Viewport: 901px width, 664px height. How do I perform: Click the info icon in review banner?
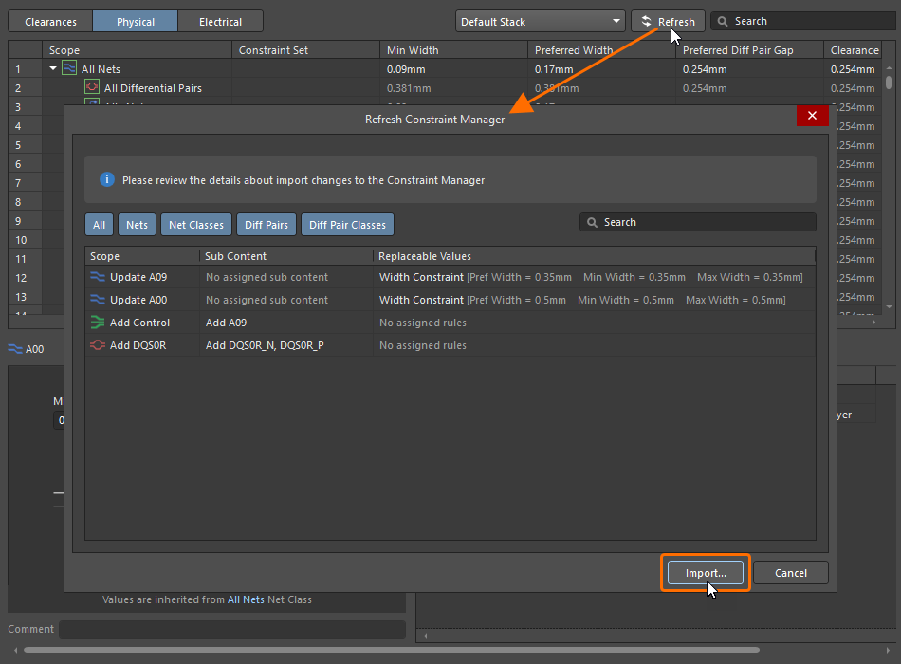pos(107,179)
